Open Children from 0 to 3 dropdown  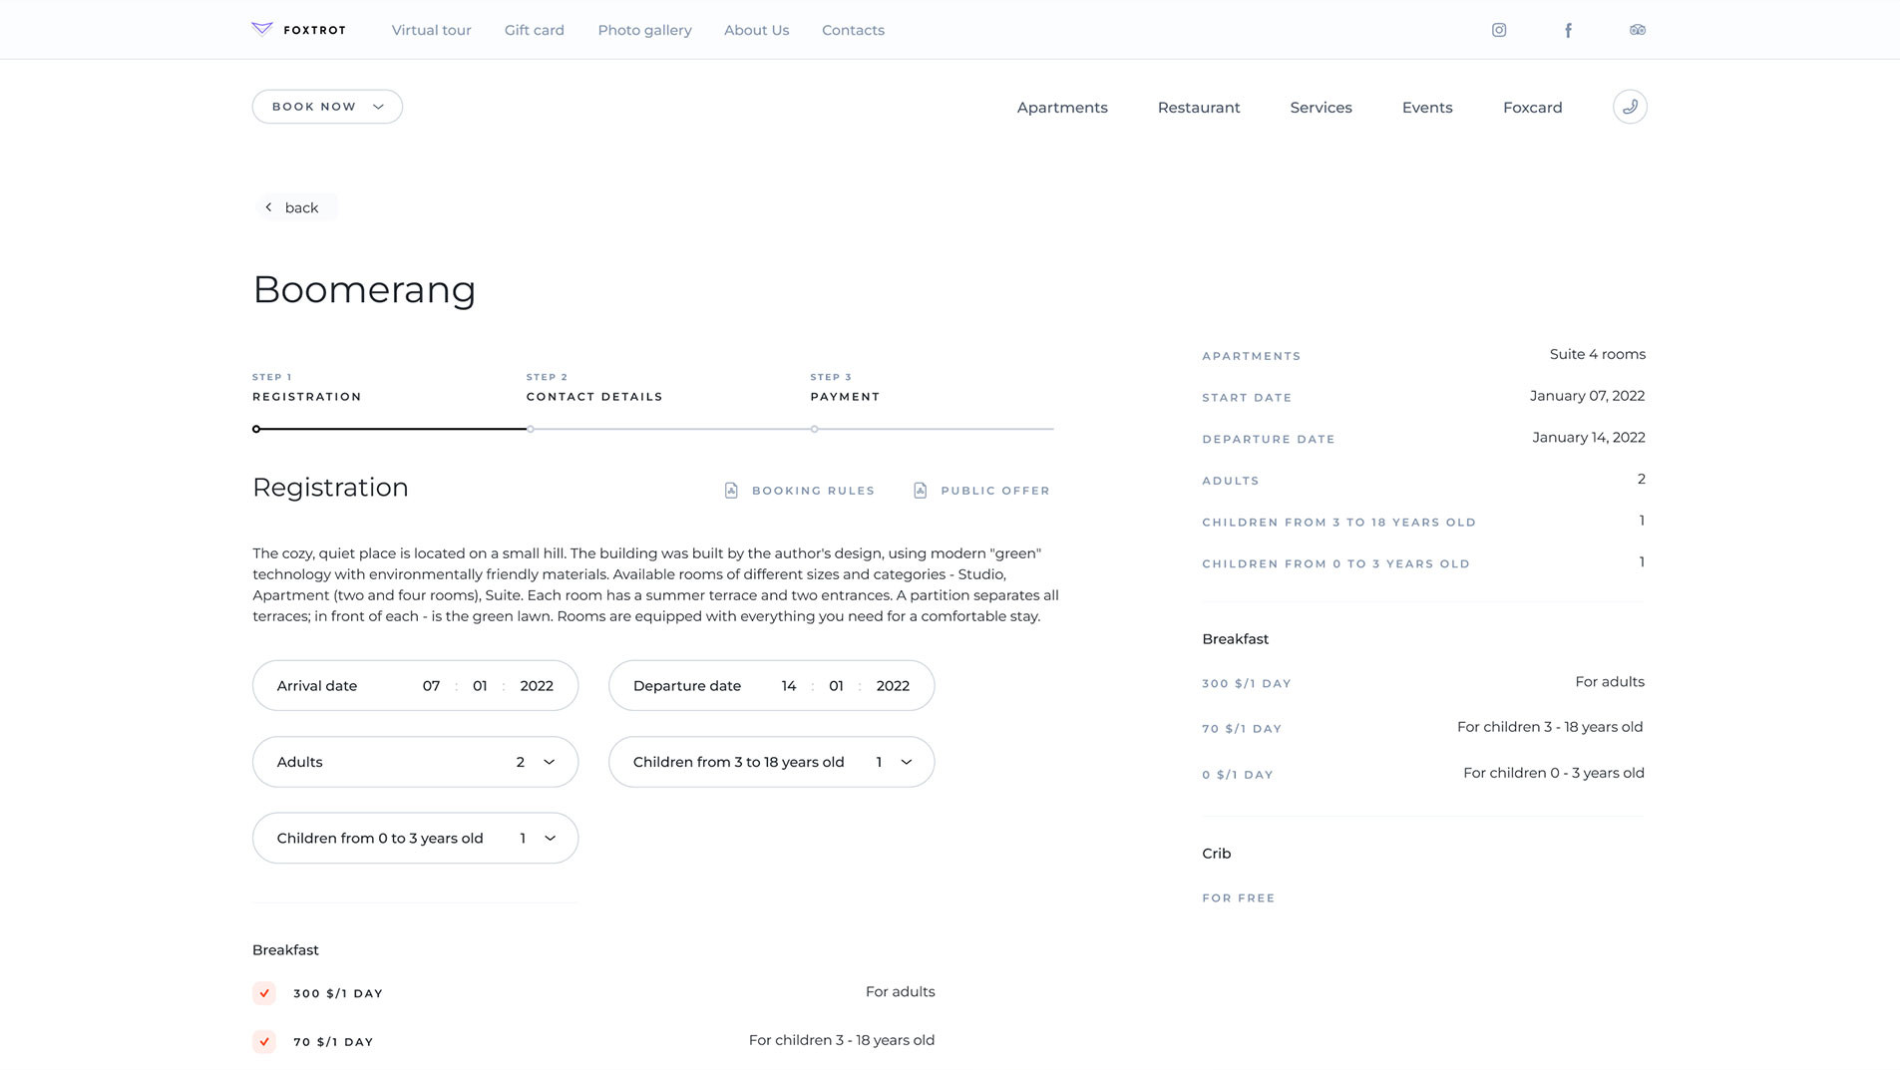tap(549, 839)
